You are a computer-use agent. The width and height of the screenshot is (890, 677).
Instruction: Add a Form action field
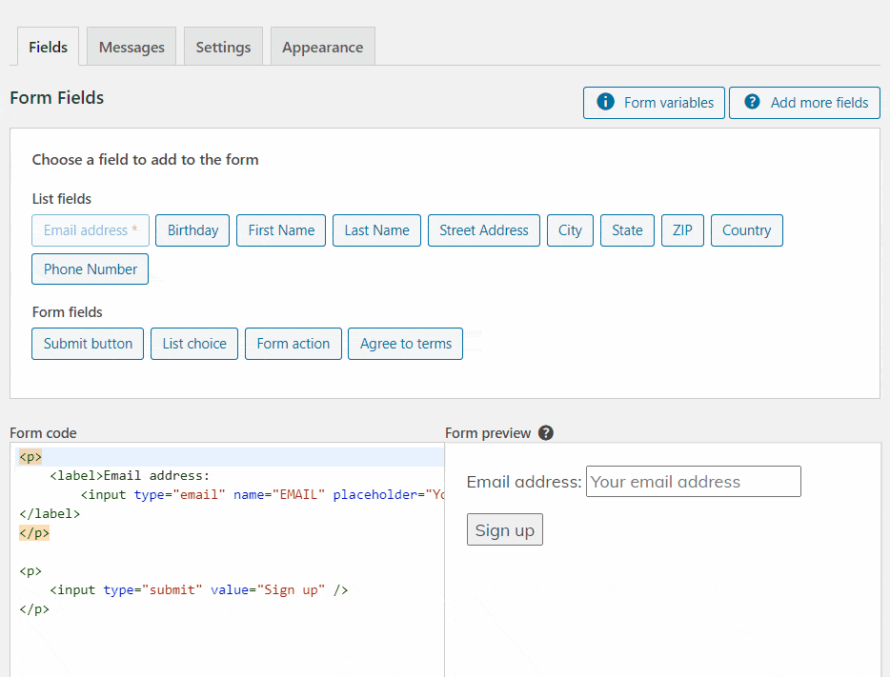[x=293, y=343]
